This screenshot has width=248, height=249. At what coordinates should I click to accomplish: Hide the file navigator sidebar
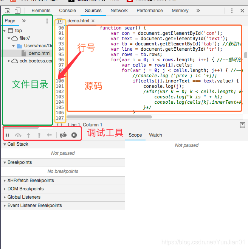(x=59, y=21)
